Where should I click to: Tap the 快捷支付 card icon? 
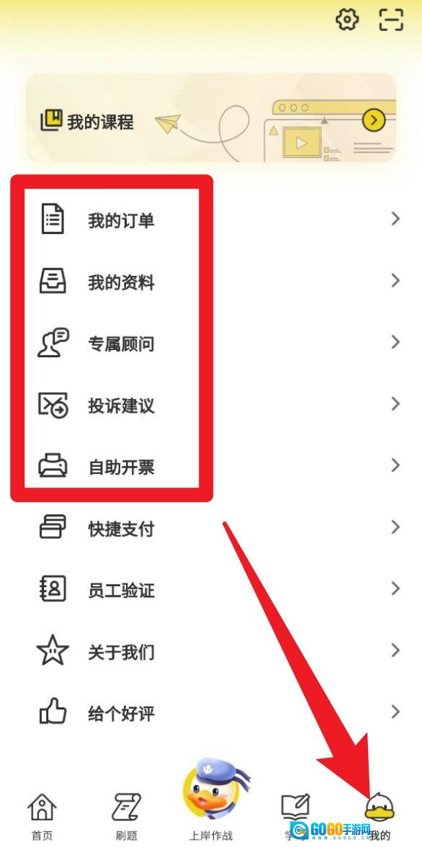click(53, 527)
